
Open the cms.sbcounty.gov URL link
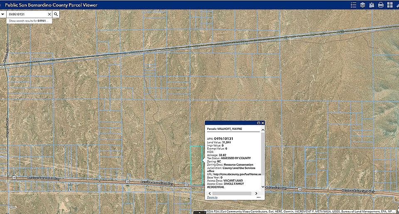[x=236, y=174]
